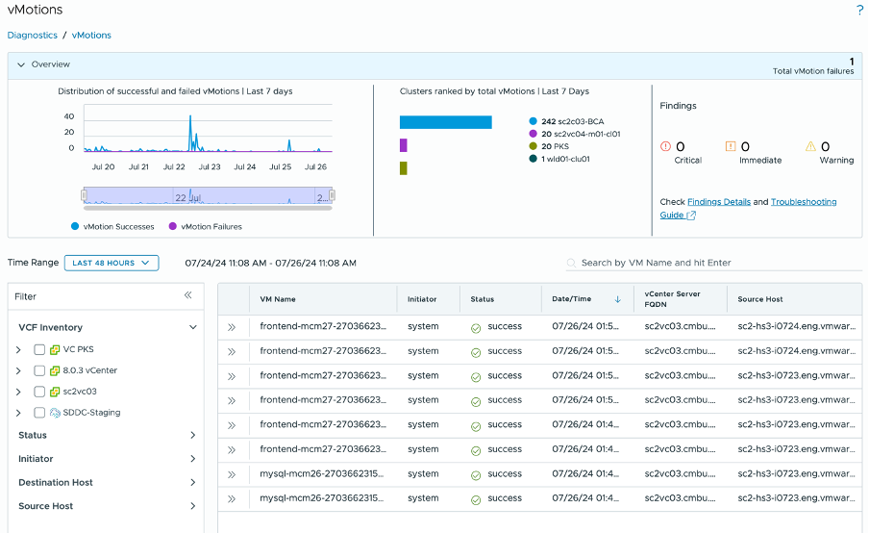
Task: Click the chart timeline range slider
Action: pyautogui.click(x=208, y=196)
